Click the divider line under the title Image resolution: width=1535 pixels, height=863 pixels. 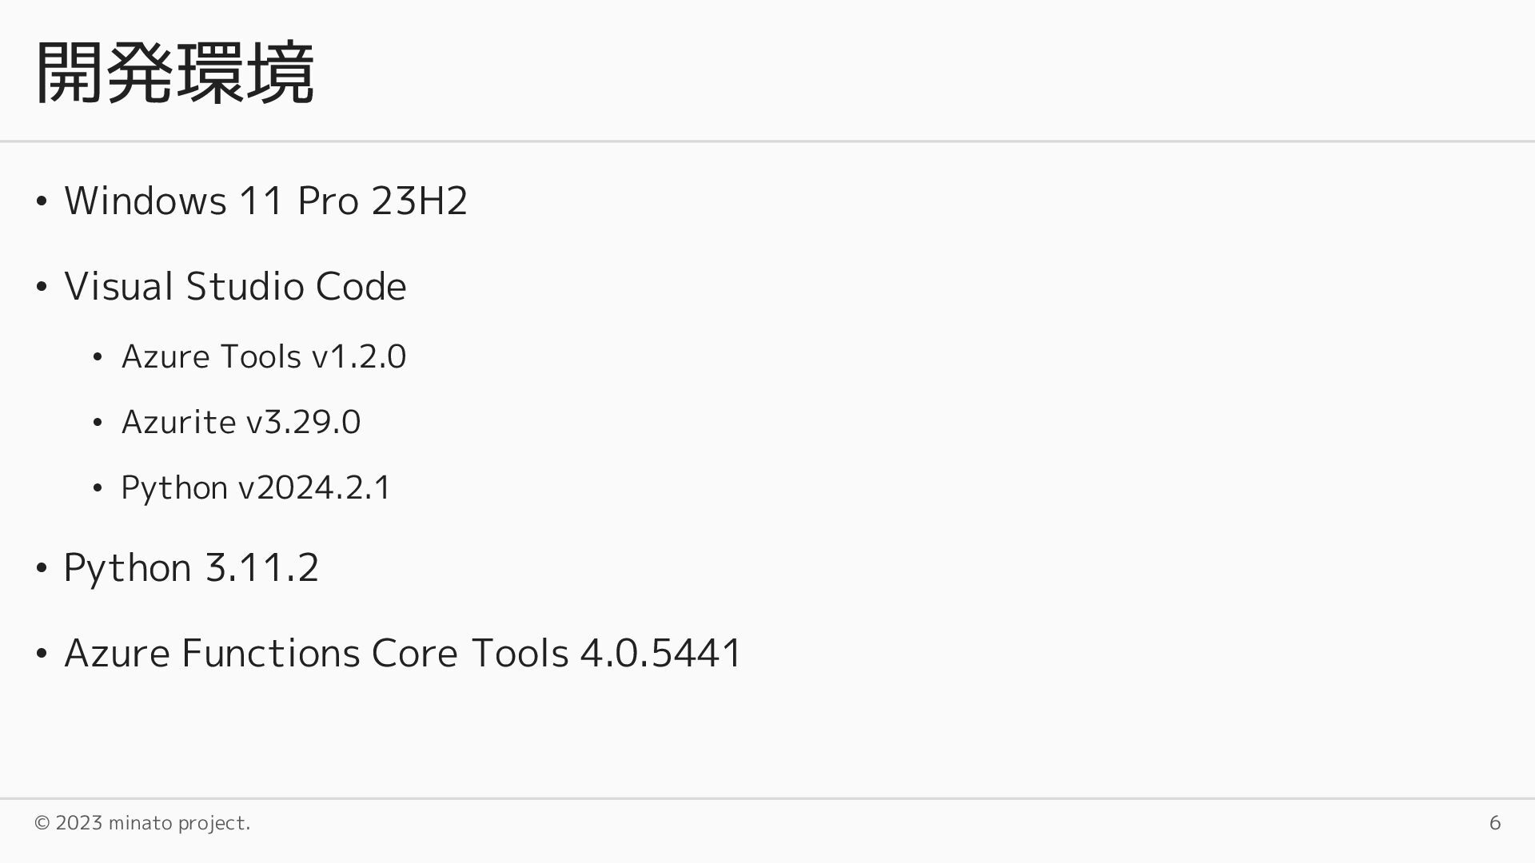pos(767,141)
